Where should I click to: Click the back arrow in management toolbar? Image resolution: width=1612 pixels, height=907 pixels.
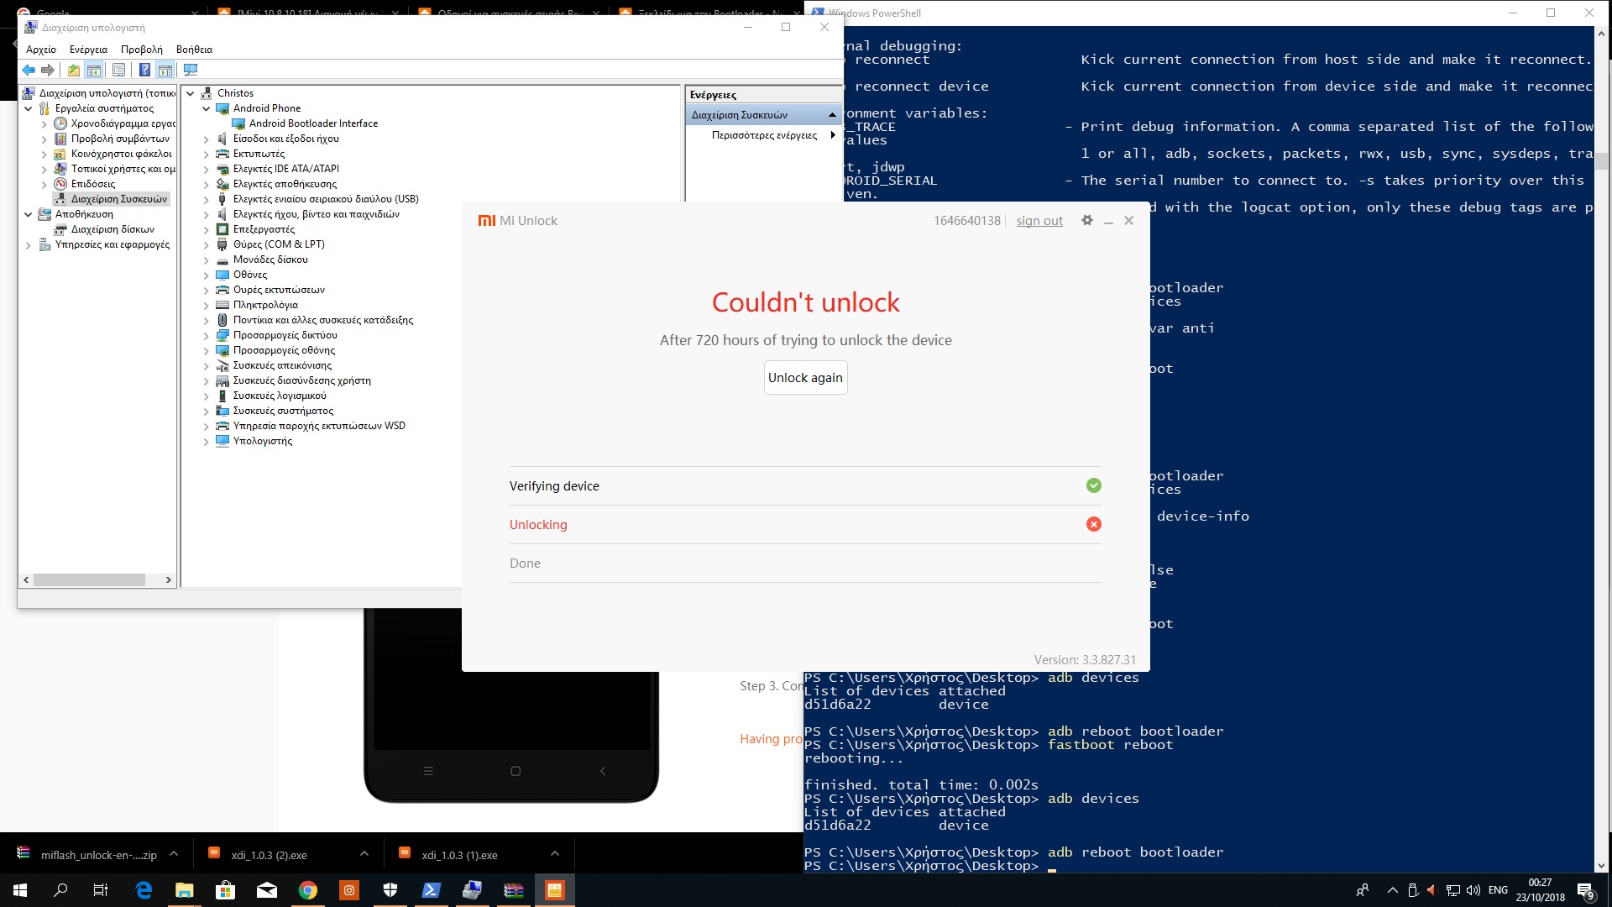click(x=29, y=71)
